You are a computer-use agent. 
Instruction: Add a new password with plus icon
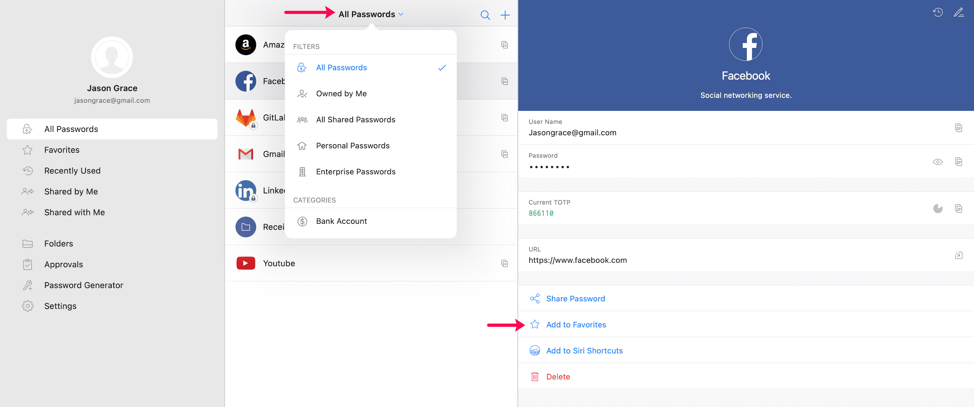click(505, 15)
